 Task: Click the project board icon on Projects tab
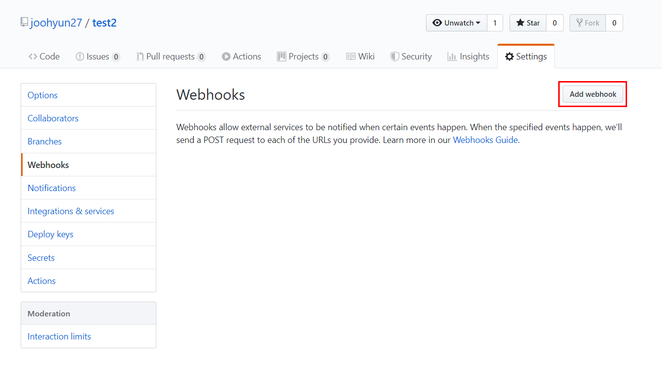coord(282,56)
